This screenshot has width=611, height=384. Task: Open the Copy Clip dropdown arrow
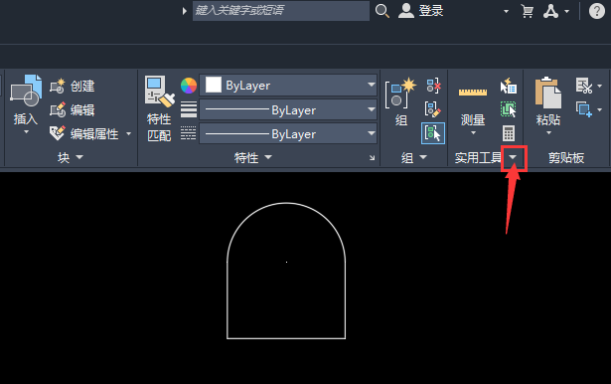[600, 109]
